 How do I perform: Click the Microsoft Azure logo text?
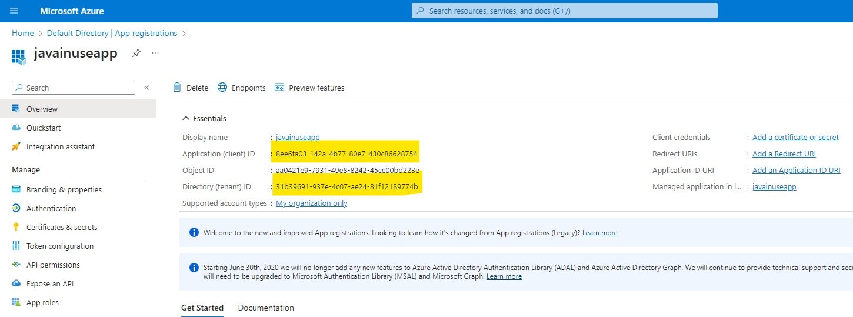click(72, 11)
